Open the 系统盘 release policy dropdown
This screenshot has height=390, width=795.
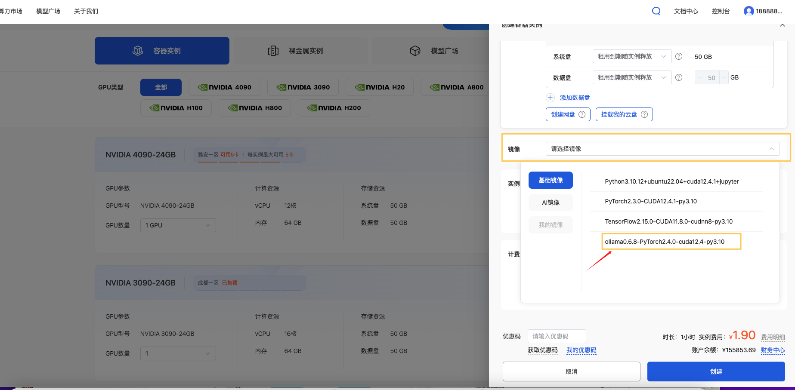coord(632,56)
